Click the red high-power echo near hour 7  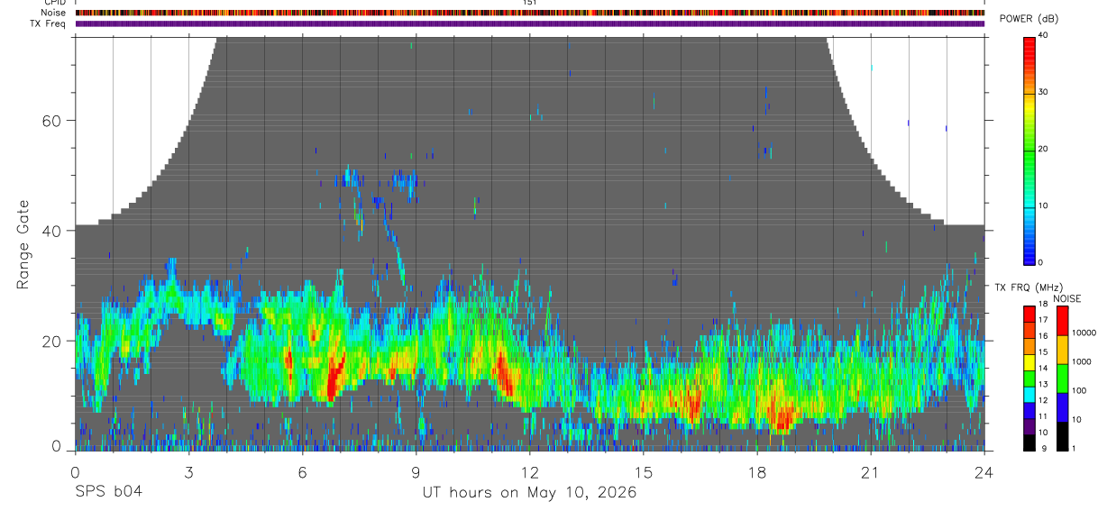click(x=334, y=379)
